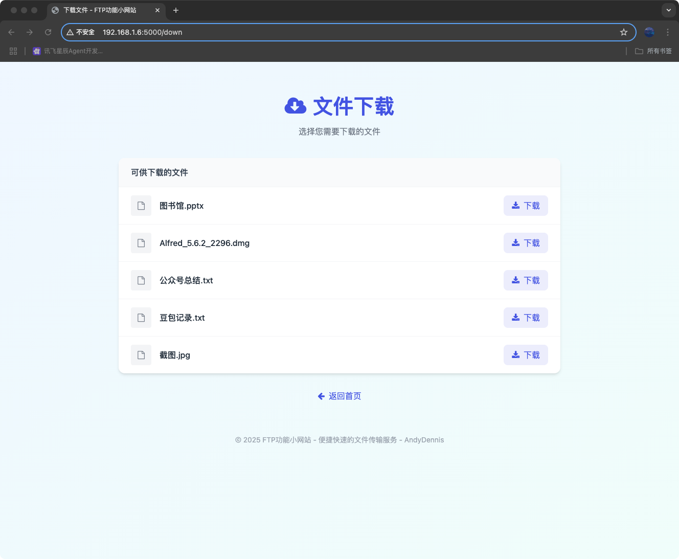The width and height of the screenshot is (679, 559).
Task: Click the apps grid icon in bookmarks bar
Action: coord(13,51)
